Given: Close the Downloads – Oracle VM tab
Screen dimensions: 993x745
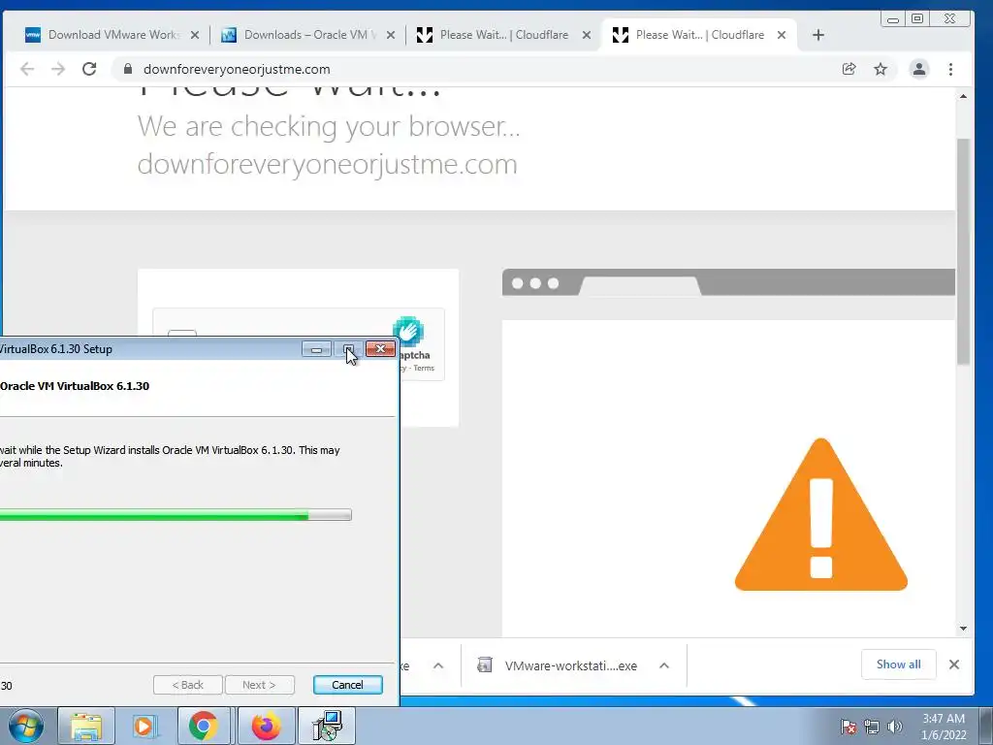Looking at the screenshot, I should click(391, 35).
